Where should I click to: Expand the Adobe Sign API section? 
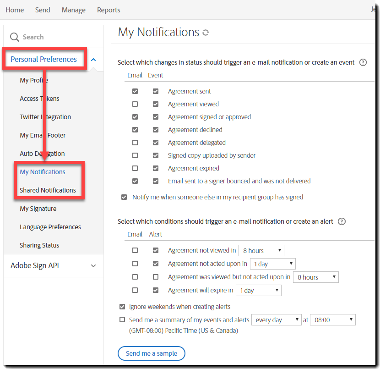93,265
